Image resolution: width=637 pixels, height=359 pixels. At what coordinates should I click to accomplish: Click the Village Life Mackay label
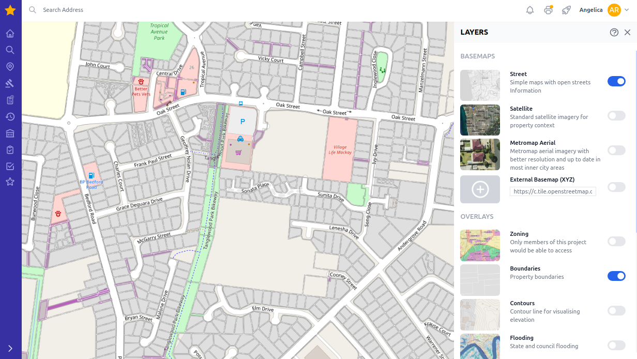tap(340, 149)
